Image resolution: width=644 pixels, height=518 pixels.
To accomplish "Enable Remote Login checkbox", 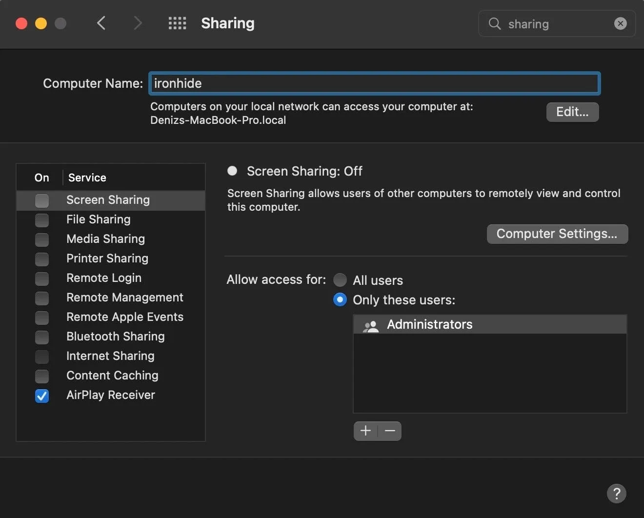I will (42, 279).
